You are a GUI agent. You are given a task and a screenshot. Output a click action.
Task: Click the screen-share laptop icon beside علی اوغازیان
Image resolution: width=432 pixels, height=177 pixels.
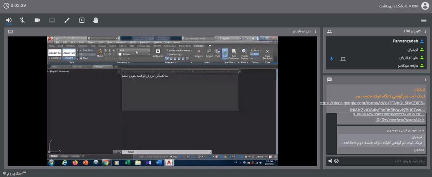(x=343, y=59)
